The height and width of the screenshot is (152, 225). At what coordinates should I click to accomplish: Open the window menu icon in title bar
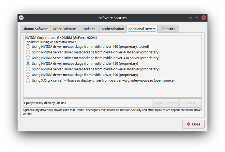click(21, 18)
